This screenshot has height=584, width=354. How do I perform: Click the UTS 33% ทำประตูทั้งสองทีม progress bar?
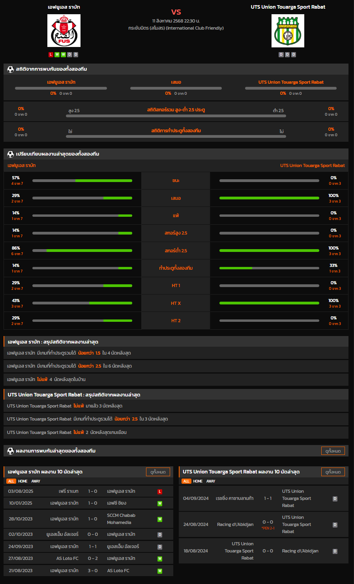(269, 268)
